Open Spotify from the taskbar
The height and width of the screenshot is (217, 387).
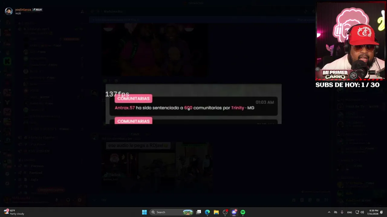pyautogui.click(x=243, y=212)
